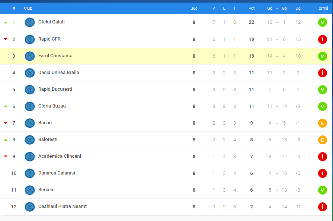This screenshot has width=333, height=221.
Task: Click Otelul Galati club crest icon
Action: coord(30,22)
